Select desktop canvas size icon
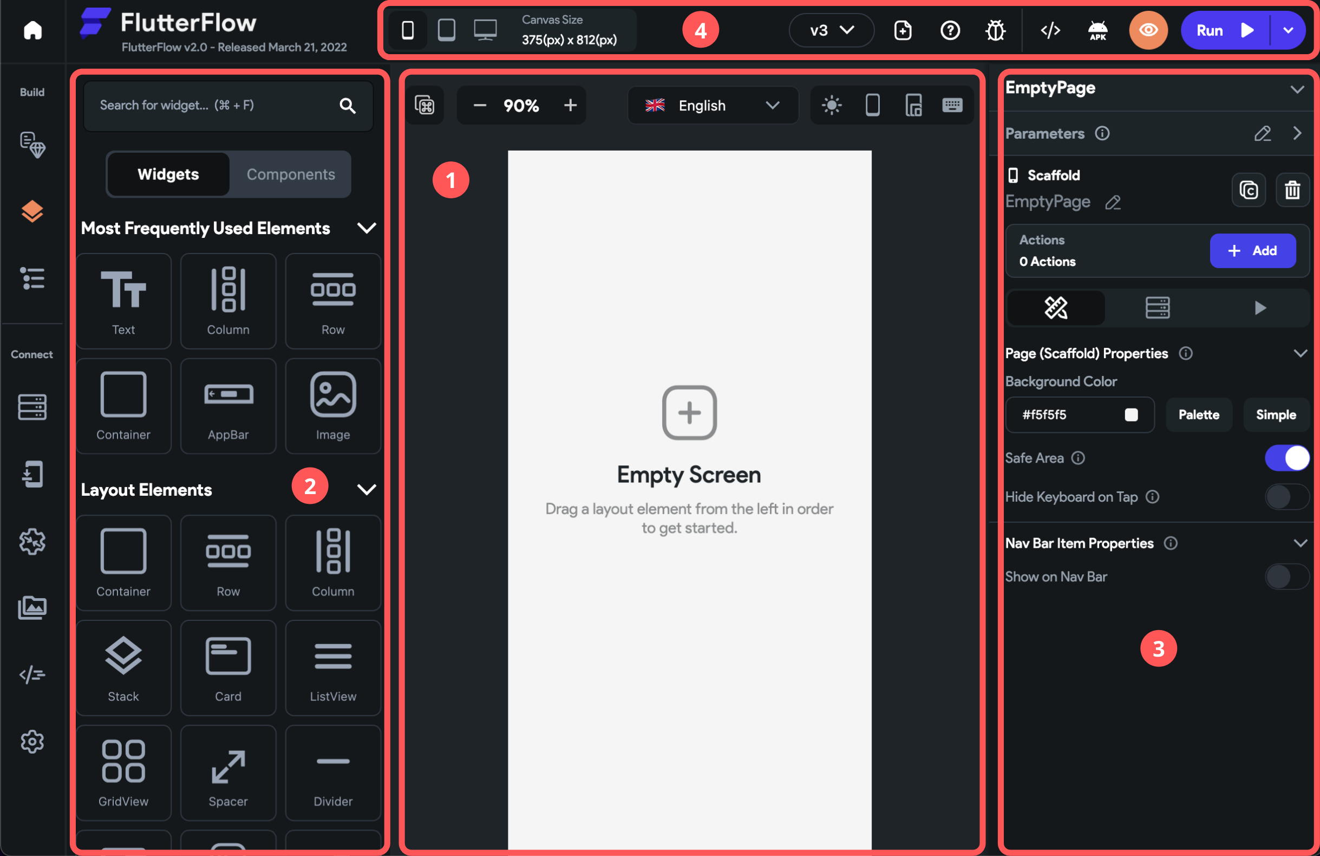1320x856 pixels. click(x=485, y=30)
